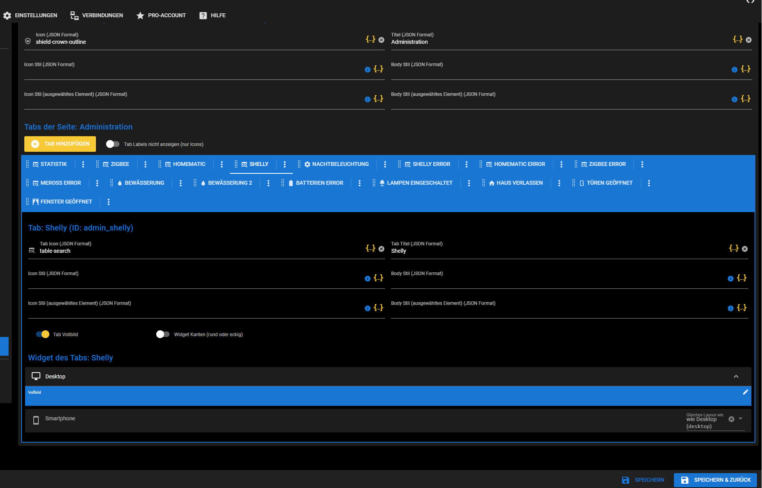Screen dimensions: 762x488
Task: Click Desktop monitor icon
Action: tap(36, 376)
